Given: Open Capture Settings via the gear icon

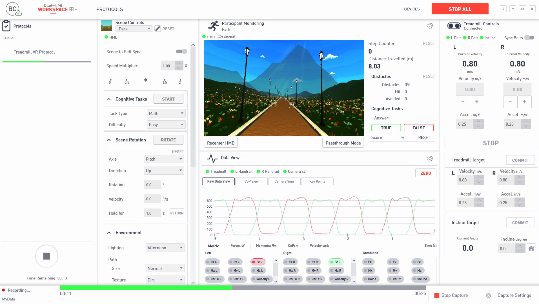Looking at the screenshot, I should 488,295.
